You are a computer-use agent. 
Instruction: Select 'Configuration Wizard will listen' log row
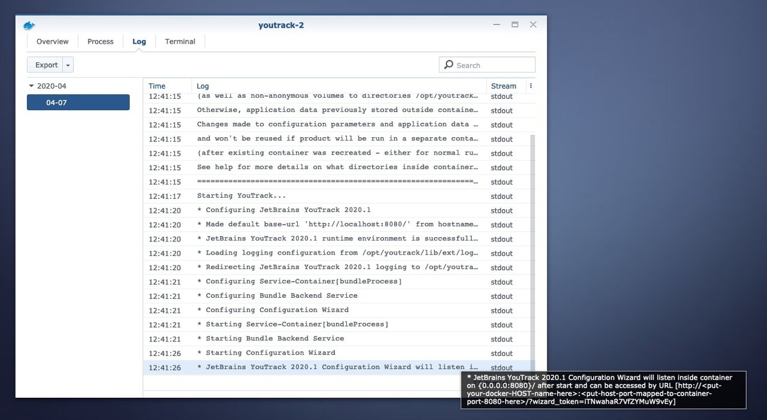[x=337, y=367]
